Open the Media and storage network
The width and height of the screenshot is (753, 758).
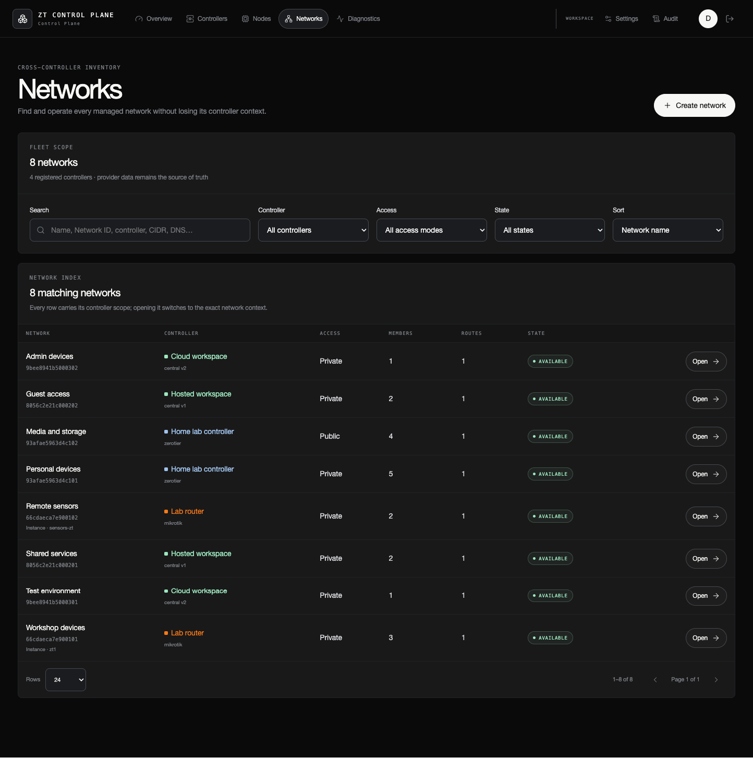coord(706,437)
